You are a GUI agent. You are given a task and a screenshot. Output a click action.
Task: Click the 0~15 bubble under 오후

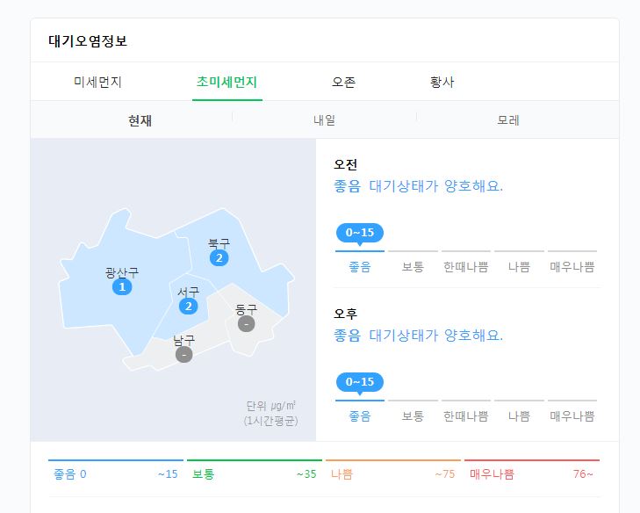pyautogui.click(x=360, y=382)
